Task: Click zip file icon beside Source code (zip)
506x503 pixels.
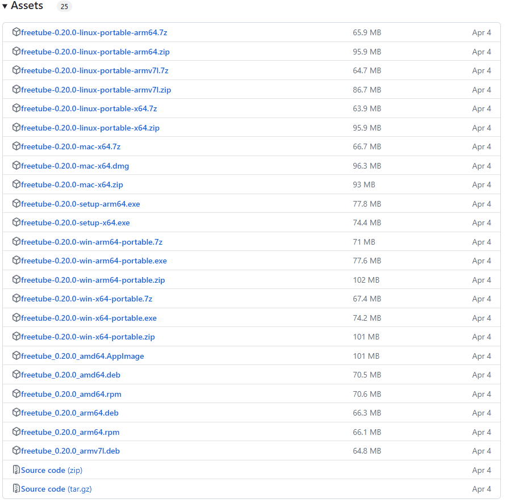Action: 16,470
